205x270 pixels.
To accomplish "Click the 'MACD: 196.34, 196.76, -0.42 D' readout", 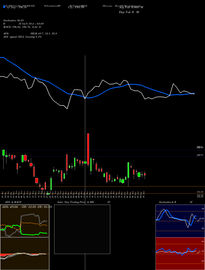I will (22, 27).
